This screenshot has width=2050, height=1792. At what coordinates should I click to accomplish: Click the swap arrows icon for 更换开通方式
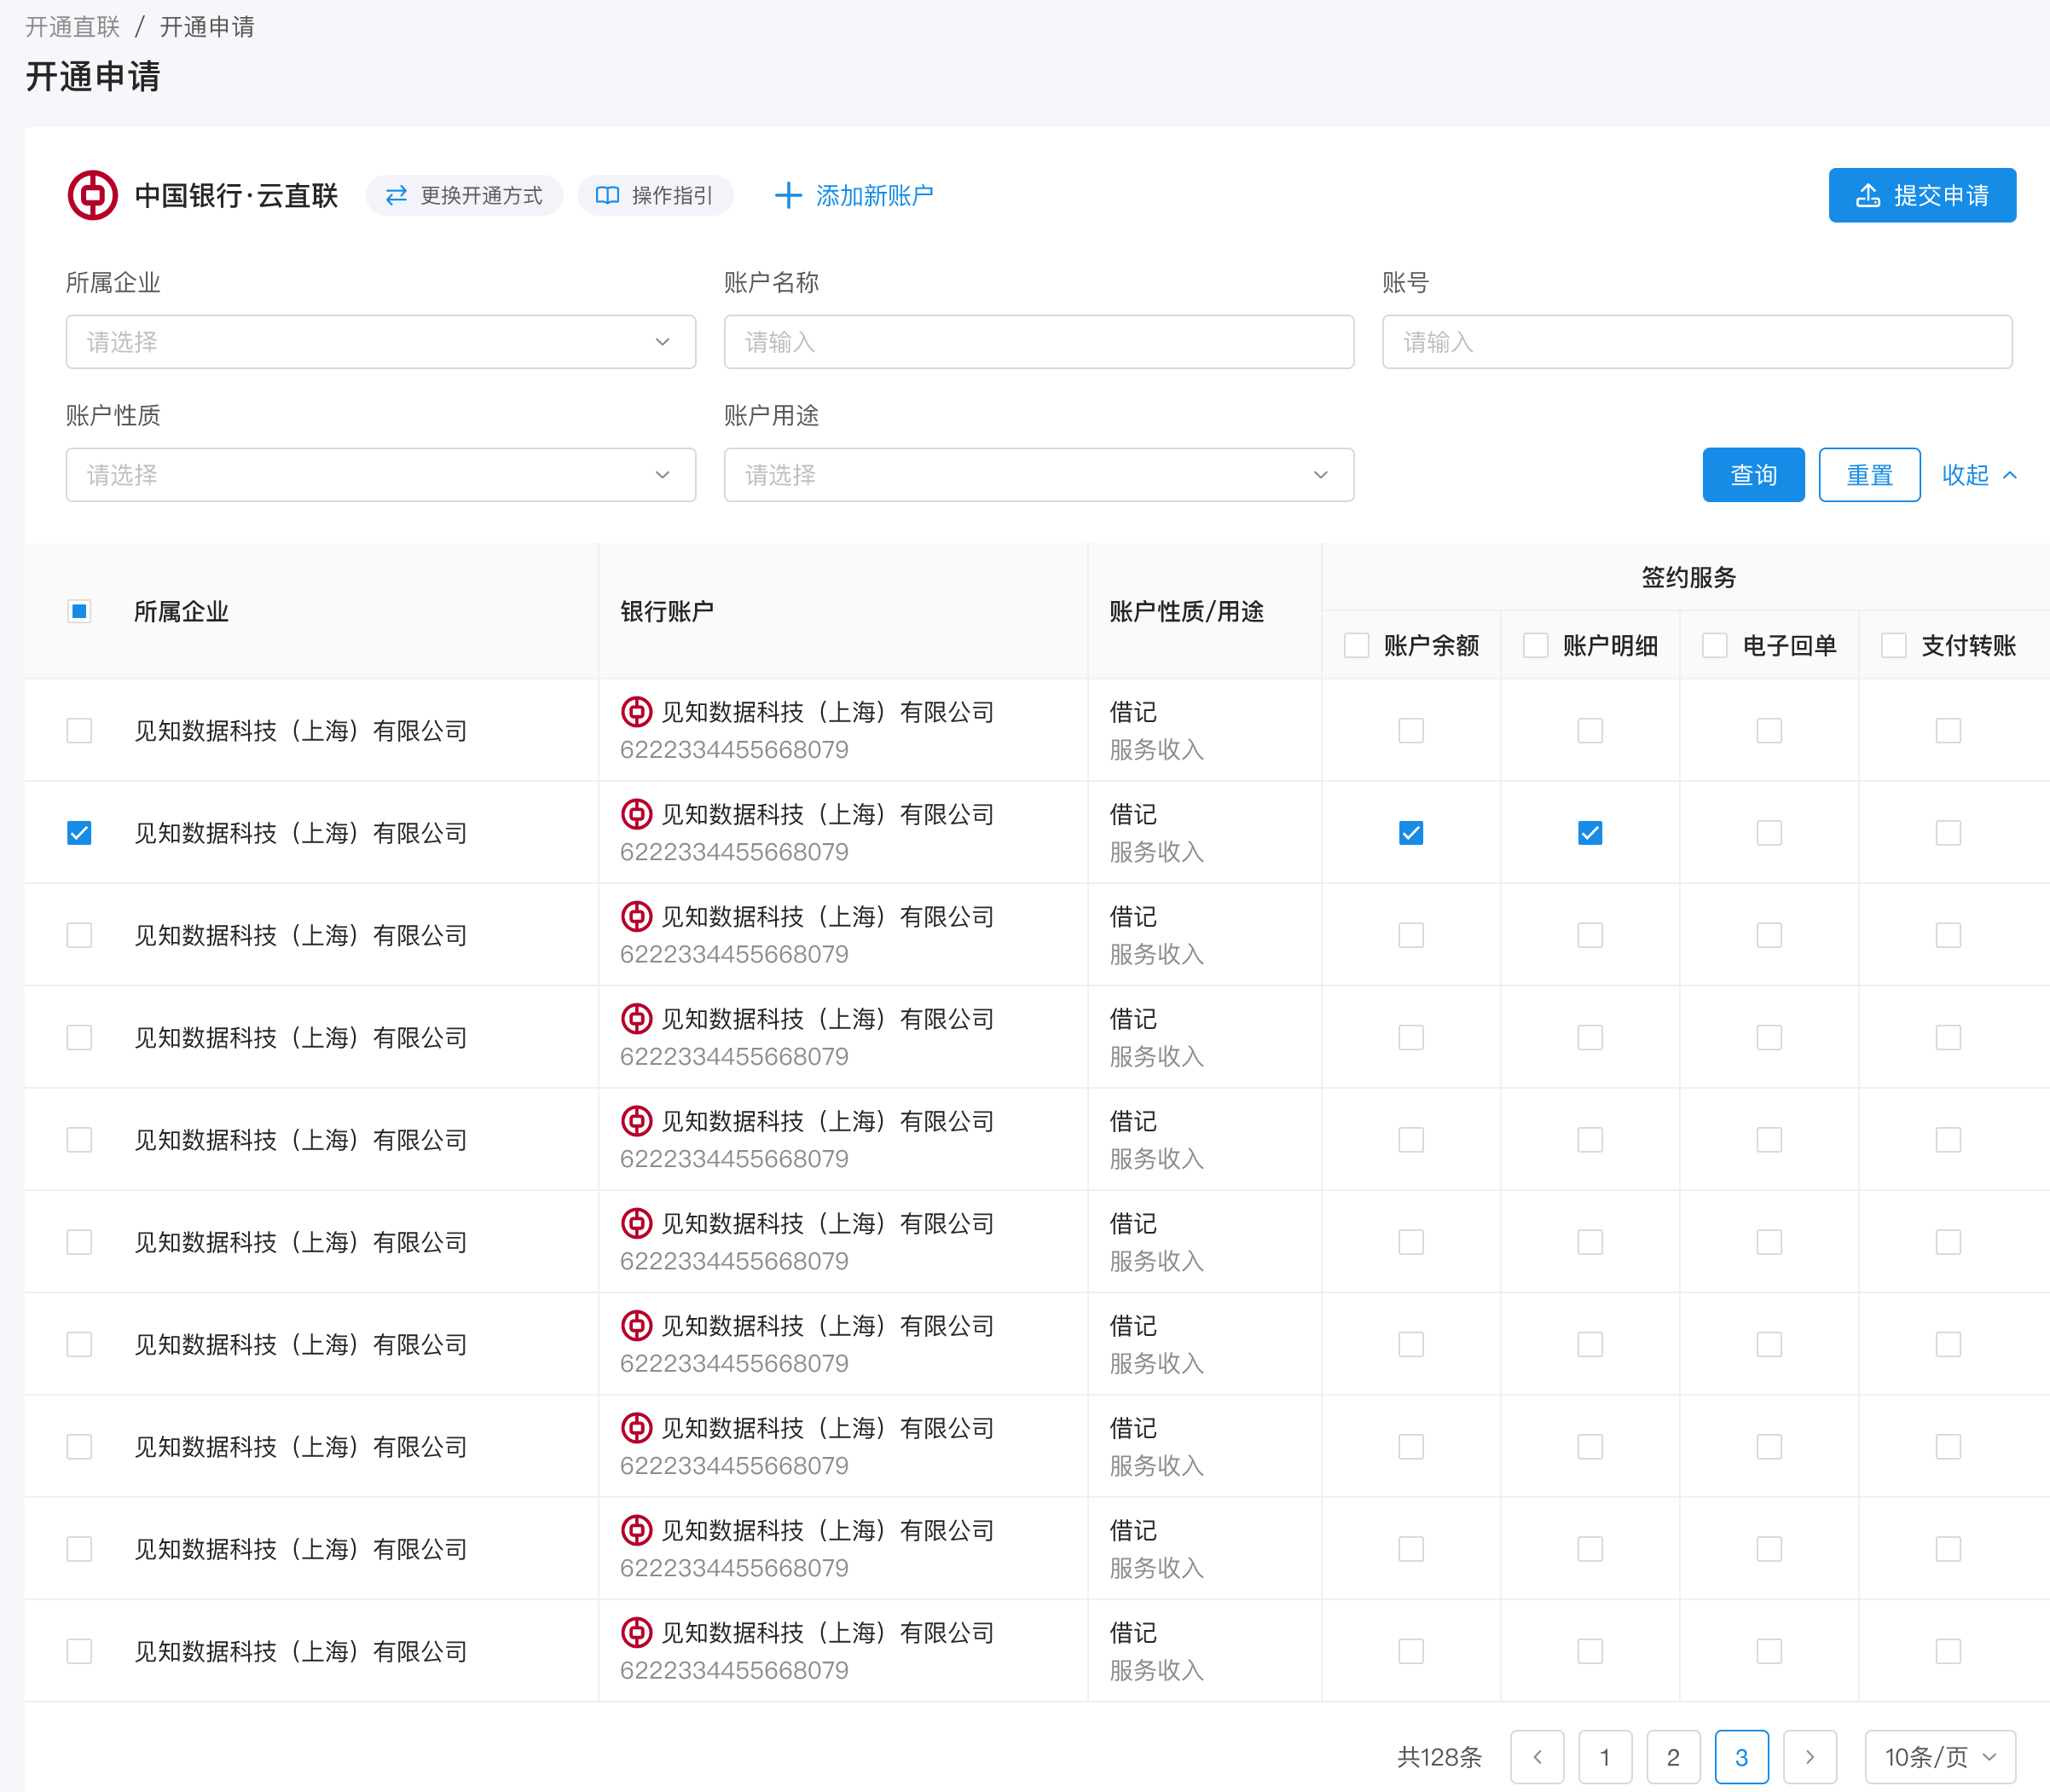pyautogui.click(x=396, y=195)
